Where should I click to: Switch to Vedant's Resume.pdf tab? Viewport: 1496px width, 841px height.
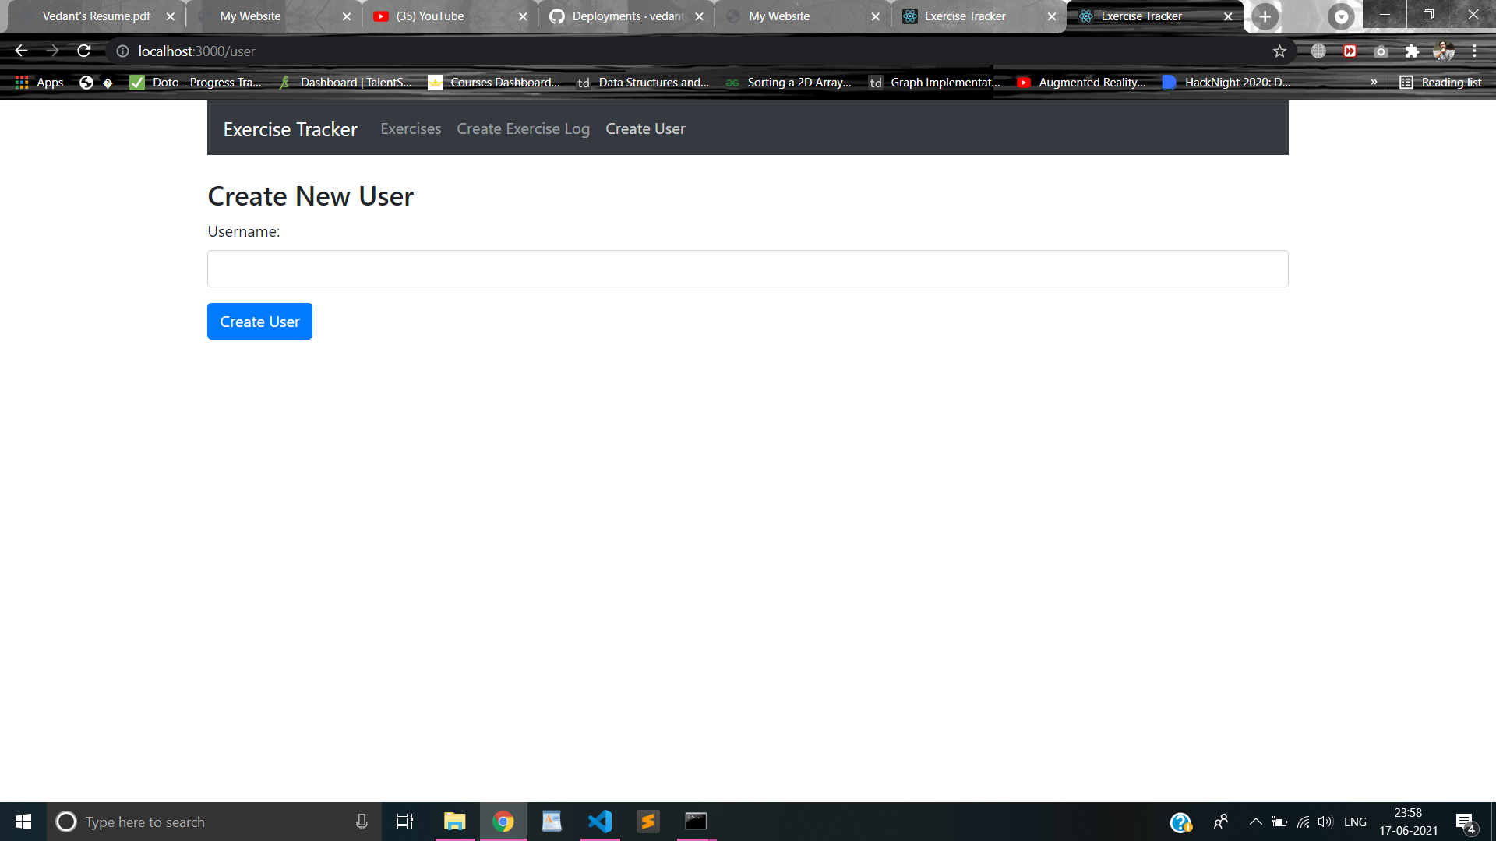click(97, 16)
